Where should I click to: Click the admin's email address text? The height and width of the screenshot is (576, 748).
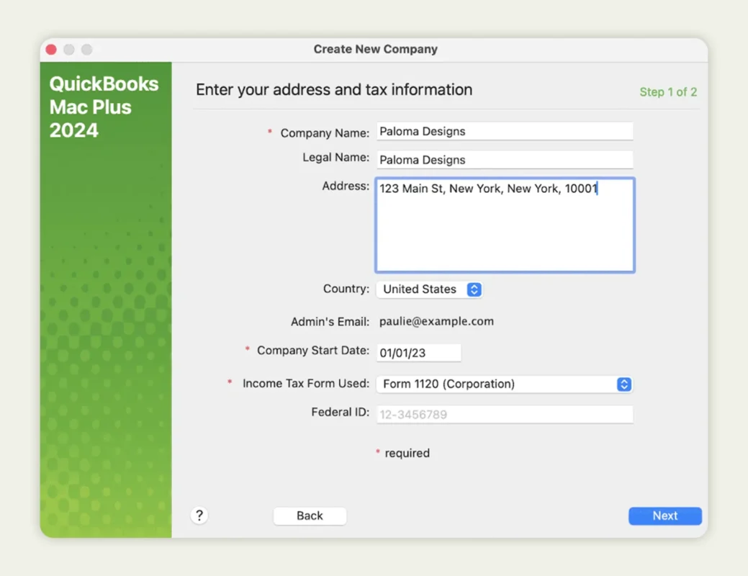pyautogui.click(x=436, y=321)
